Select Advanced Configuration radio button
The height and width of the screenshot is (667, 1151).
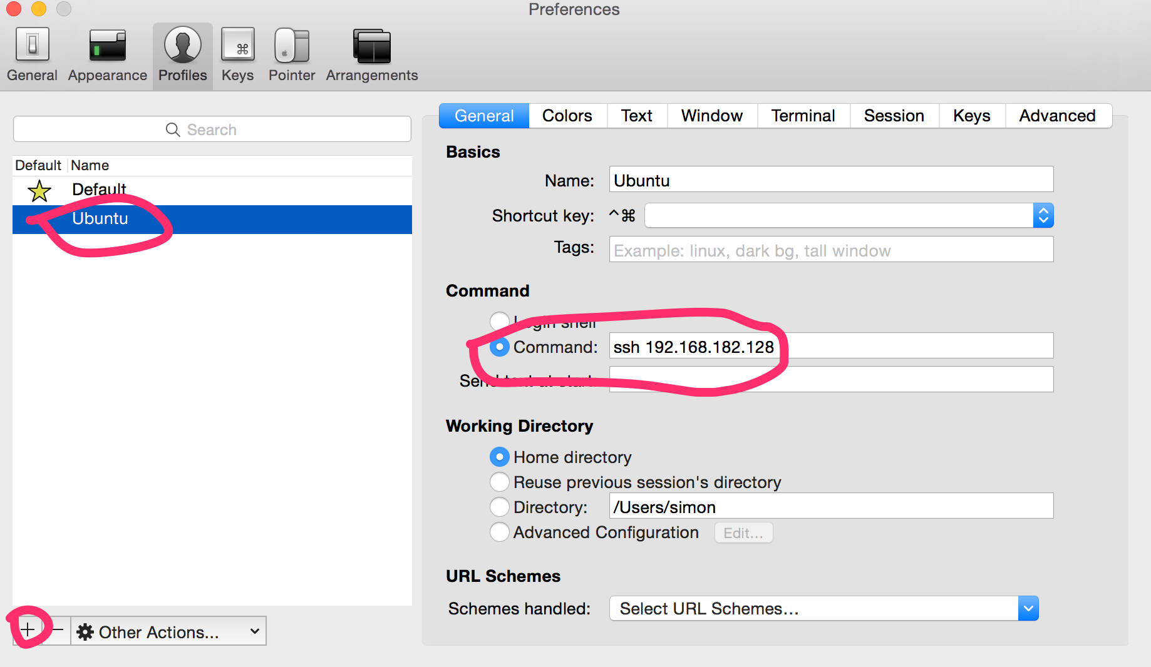(x=499, y=532)
